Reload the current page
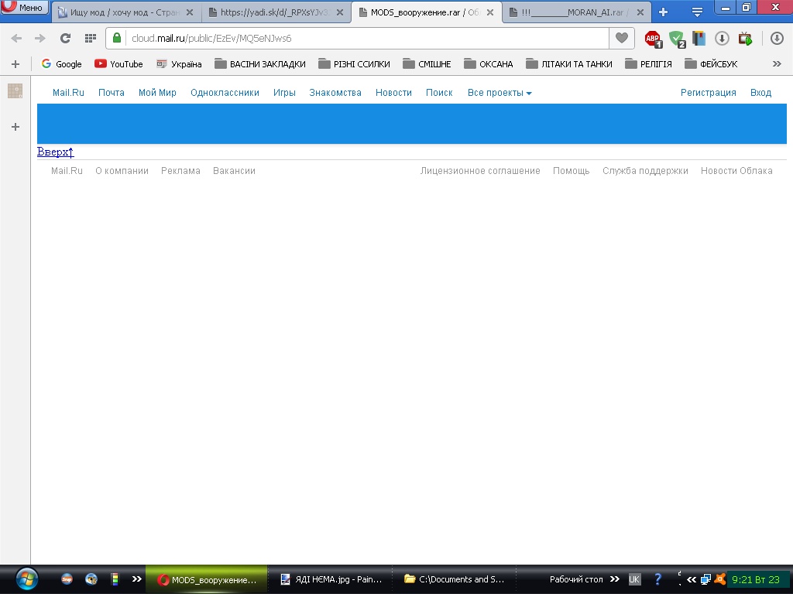This screenshot has width=793, height=594. 65,38
